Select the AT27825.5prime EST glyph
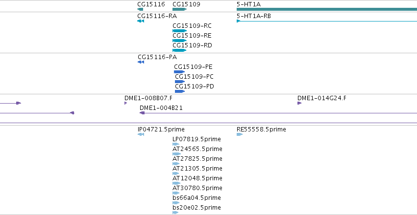Viewport: 417px width, 215px height. point(176,164)
